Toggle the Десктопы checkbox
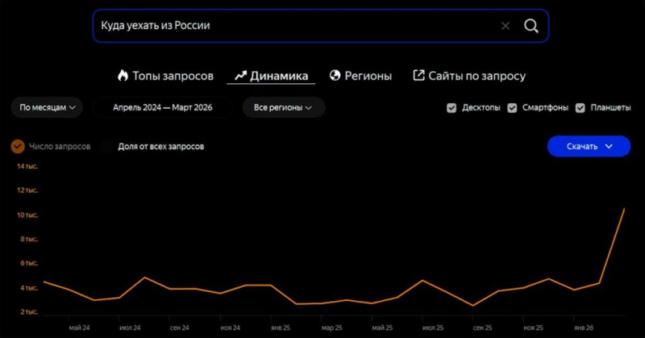The image size is (645, 338). [451, 107]
